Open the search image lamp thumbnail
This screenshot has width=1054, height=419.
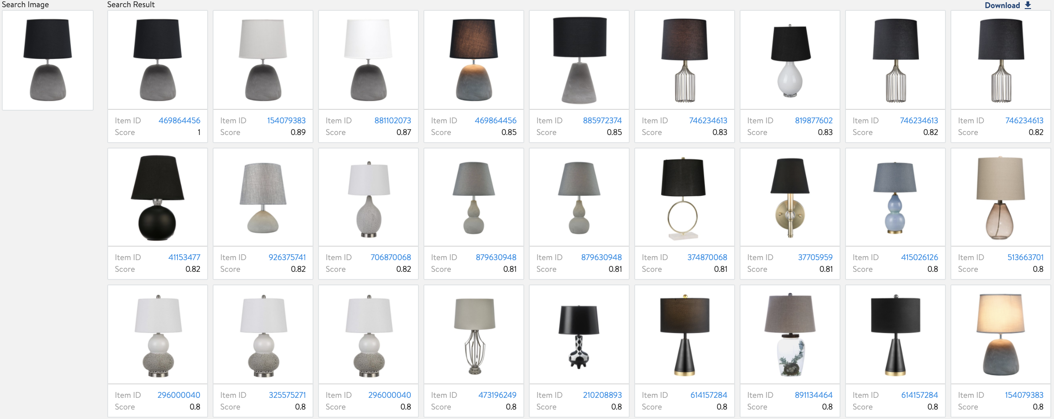[x=48, y=60]
